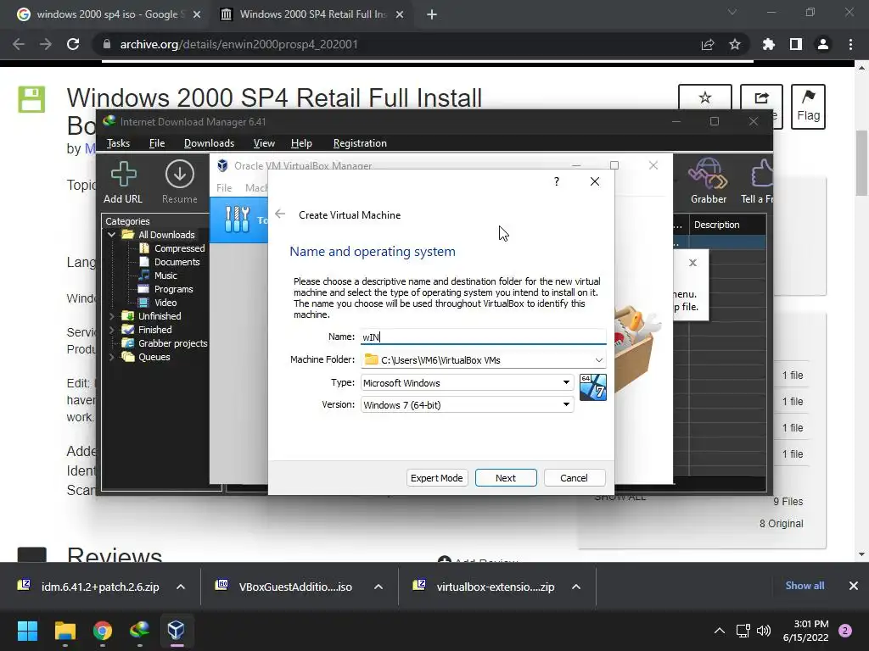Show hidden system tray icons
Screen dimensions: 869x651
[x=720, y=631]
